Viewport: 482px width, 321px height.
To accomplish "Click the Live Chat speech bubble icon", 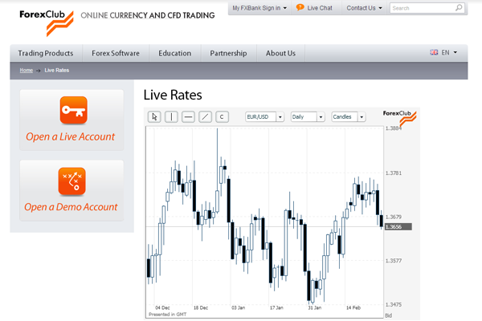I will click(x=300, y=7).
